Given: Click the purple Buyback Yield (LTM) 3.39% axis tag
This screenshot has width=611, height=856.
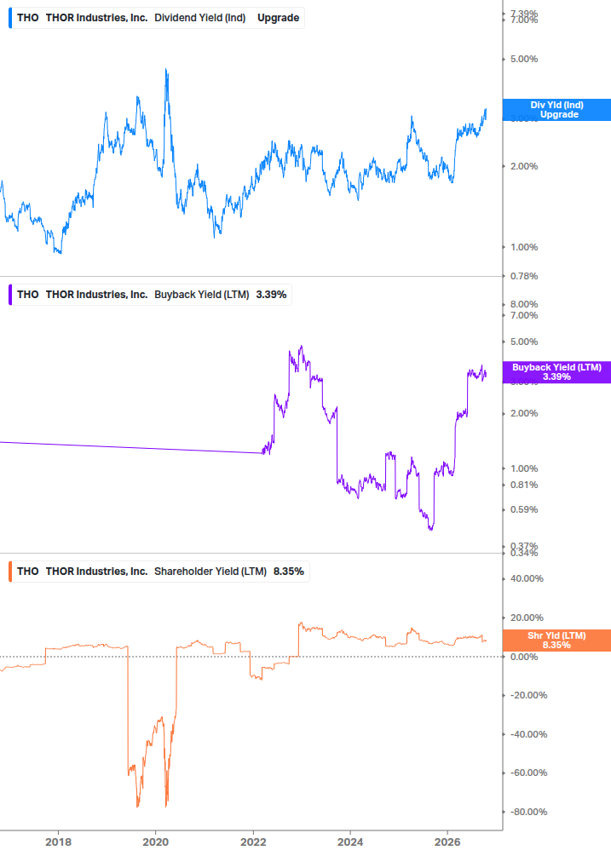Looking at the screenshot, I should coord(556,372).
